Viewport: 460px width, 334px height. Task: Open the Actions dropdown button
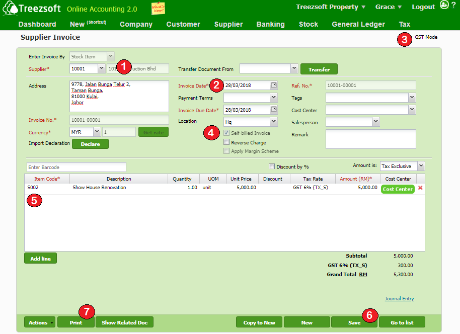coord(40,322)
